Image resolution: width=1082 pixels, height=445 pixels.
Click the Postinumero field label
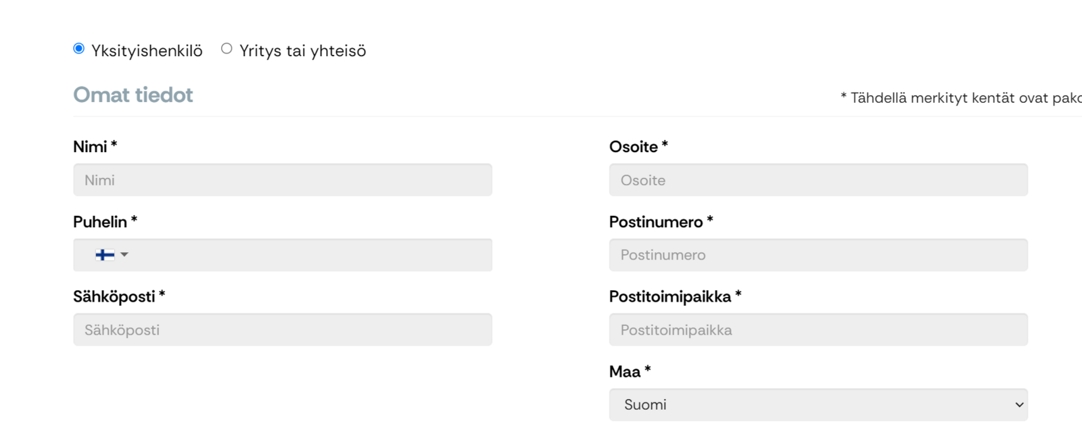click(661, 222)
